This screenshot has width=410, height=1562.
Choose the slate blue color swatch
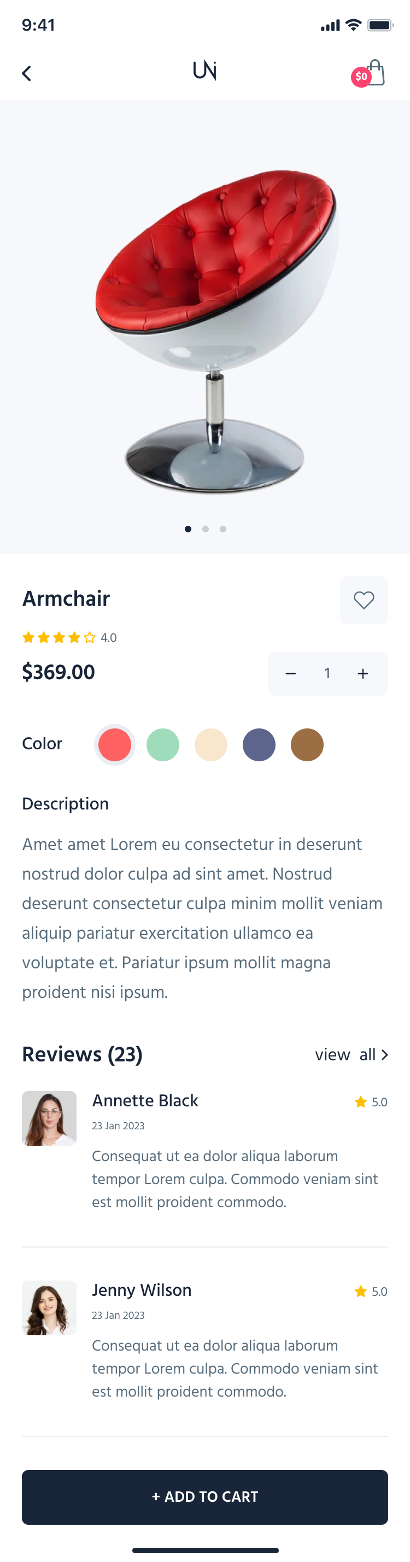(x=259, y=745)
